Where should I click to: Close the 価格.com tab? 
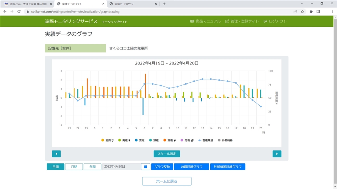[x=51, y=4]
